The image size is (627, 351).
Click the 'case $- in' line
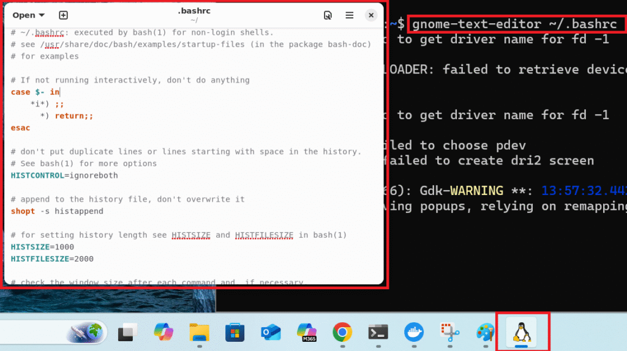[35, 92]
